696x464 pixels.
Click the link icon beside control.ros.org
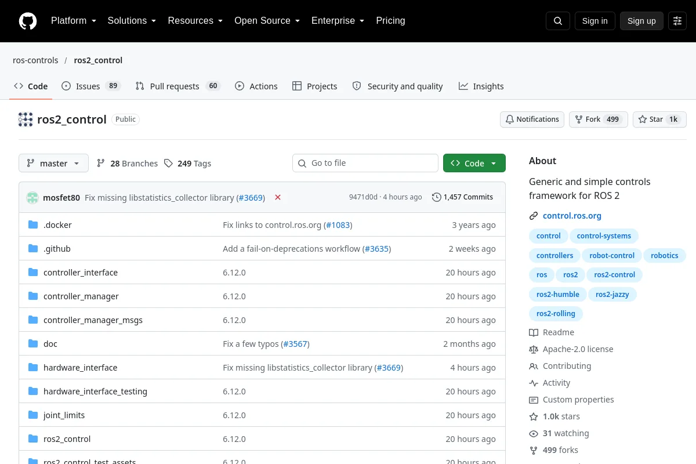point(534,216)
